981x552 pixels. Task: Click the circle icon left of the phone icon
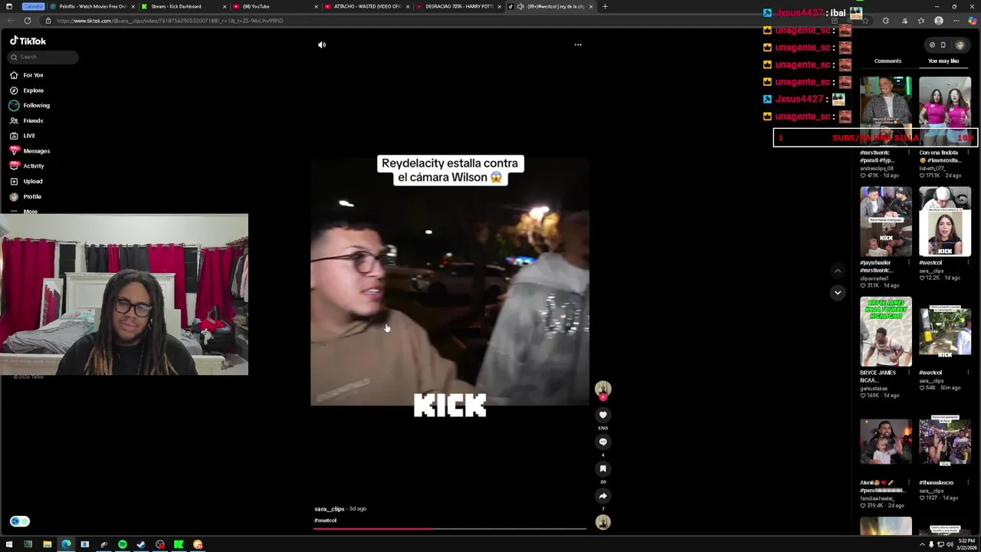(x=932, y=44)
